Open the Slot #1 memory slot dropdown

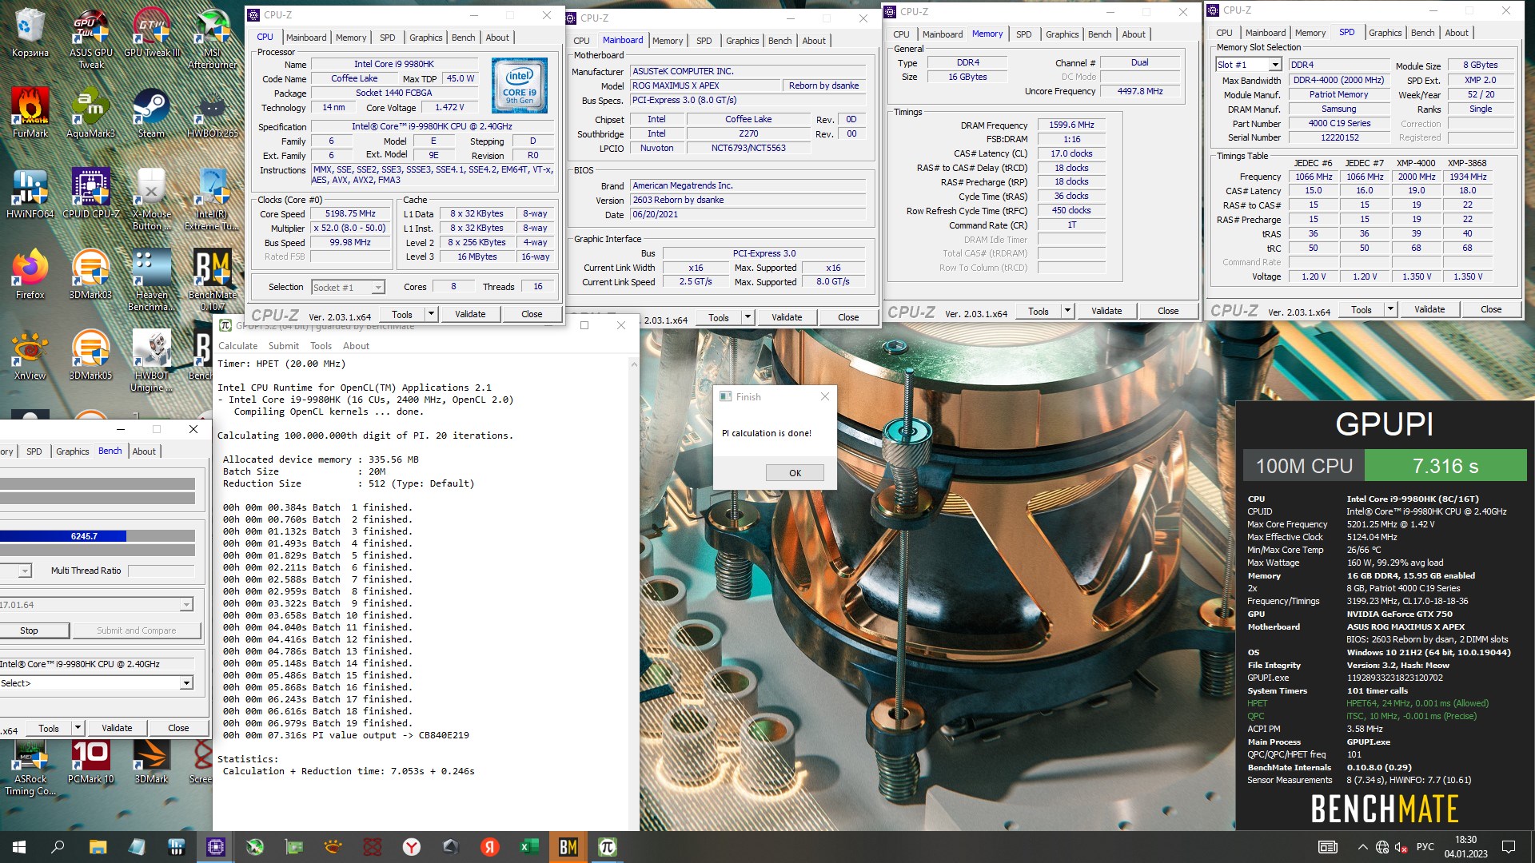(1249, 65)
